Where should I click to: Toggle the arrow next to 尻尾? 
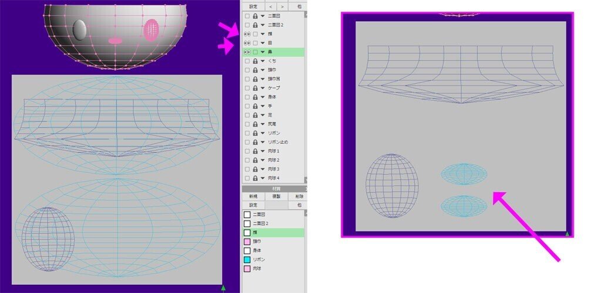coord(263,124)
